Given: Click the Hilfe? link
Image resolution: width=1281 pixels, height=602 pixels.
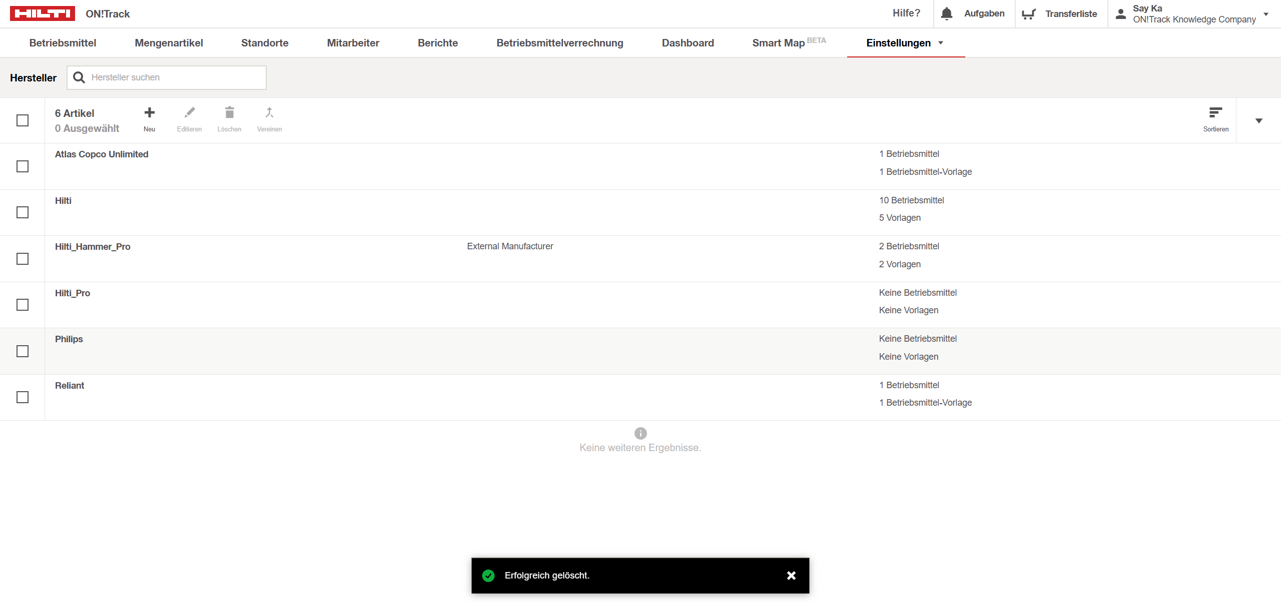Looking at the screenshot, I should [x=906, y=13].
